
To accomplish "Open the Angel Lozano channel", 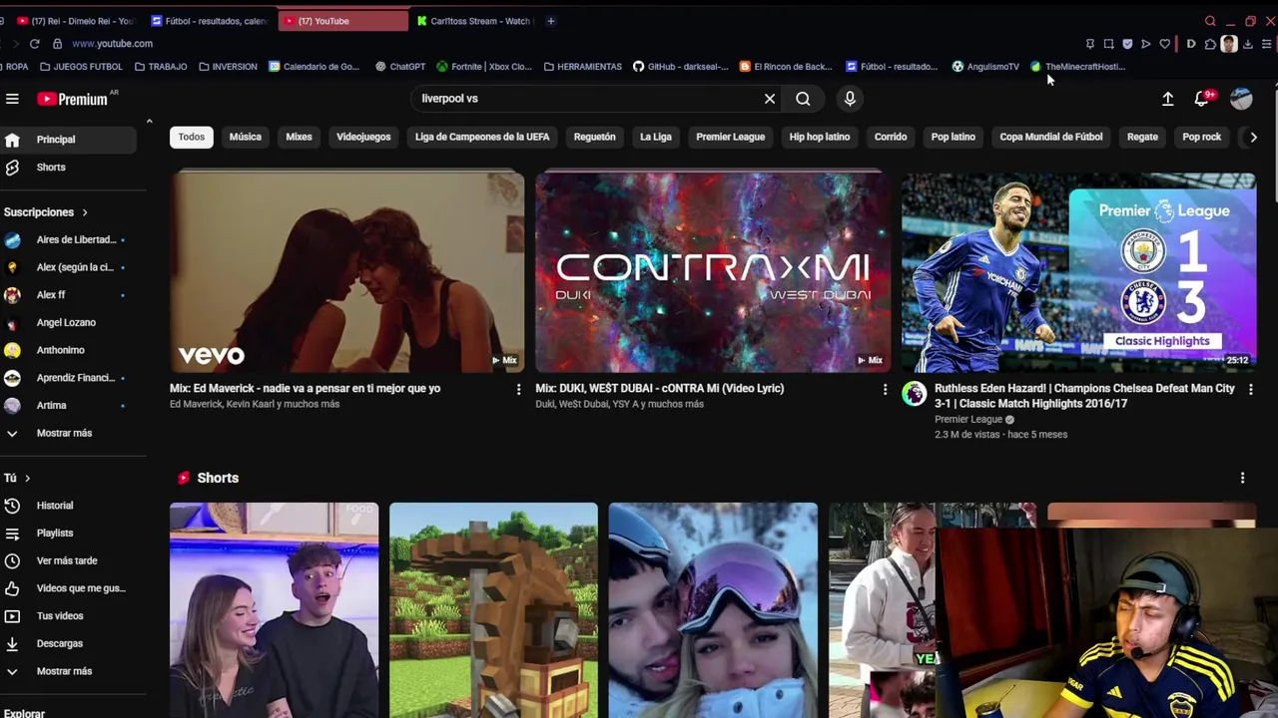I will pyautogui.click(x=68, y=323).
